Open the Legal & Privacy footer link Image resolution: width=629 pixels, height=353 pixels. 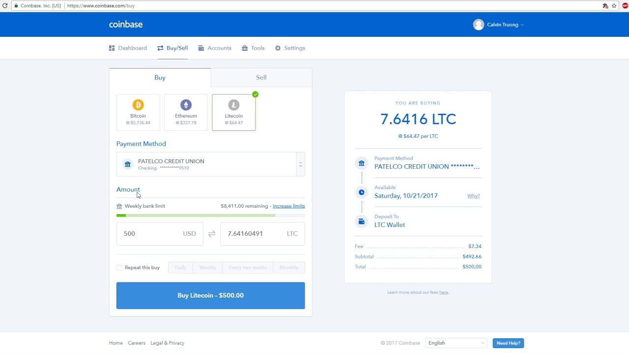[x=168, y=343]
